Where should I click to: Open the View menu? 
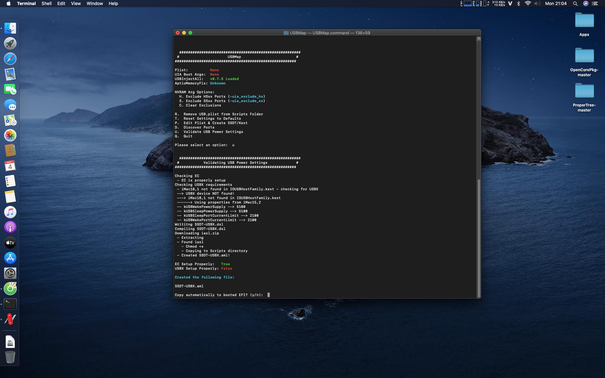click(x=76, y=3)
